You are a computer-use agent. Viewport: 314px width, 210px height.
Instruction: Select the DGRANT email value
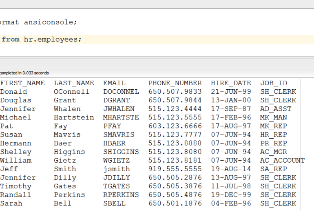click(x=116, y=100)
